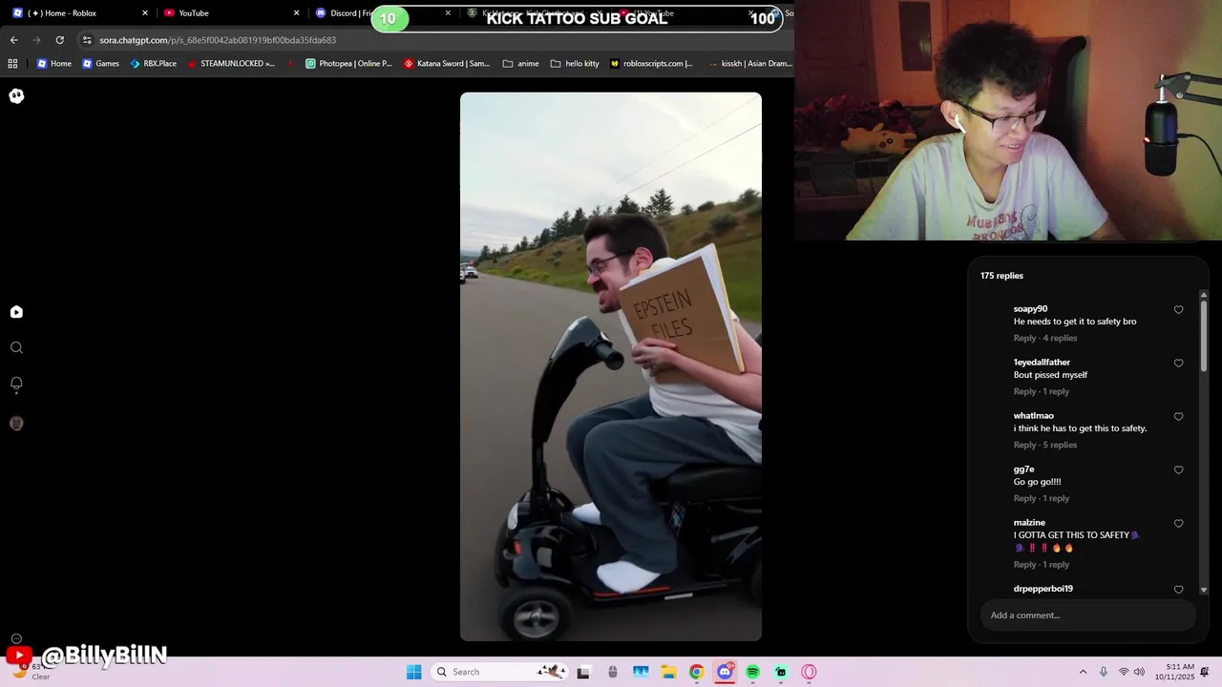Expand 1 reply under gg7e's comment
The width and height of the screenshot is (1222, 687).
point(1056,498)
